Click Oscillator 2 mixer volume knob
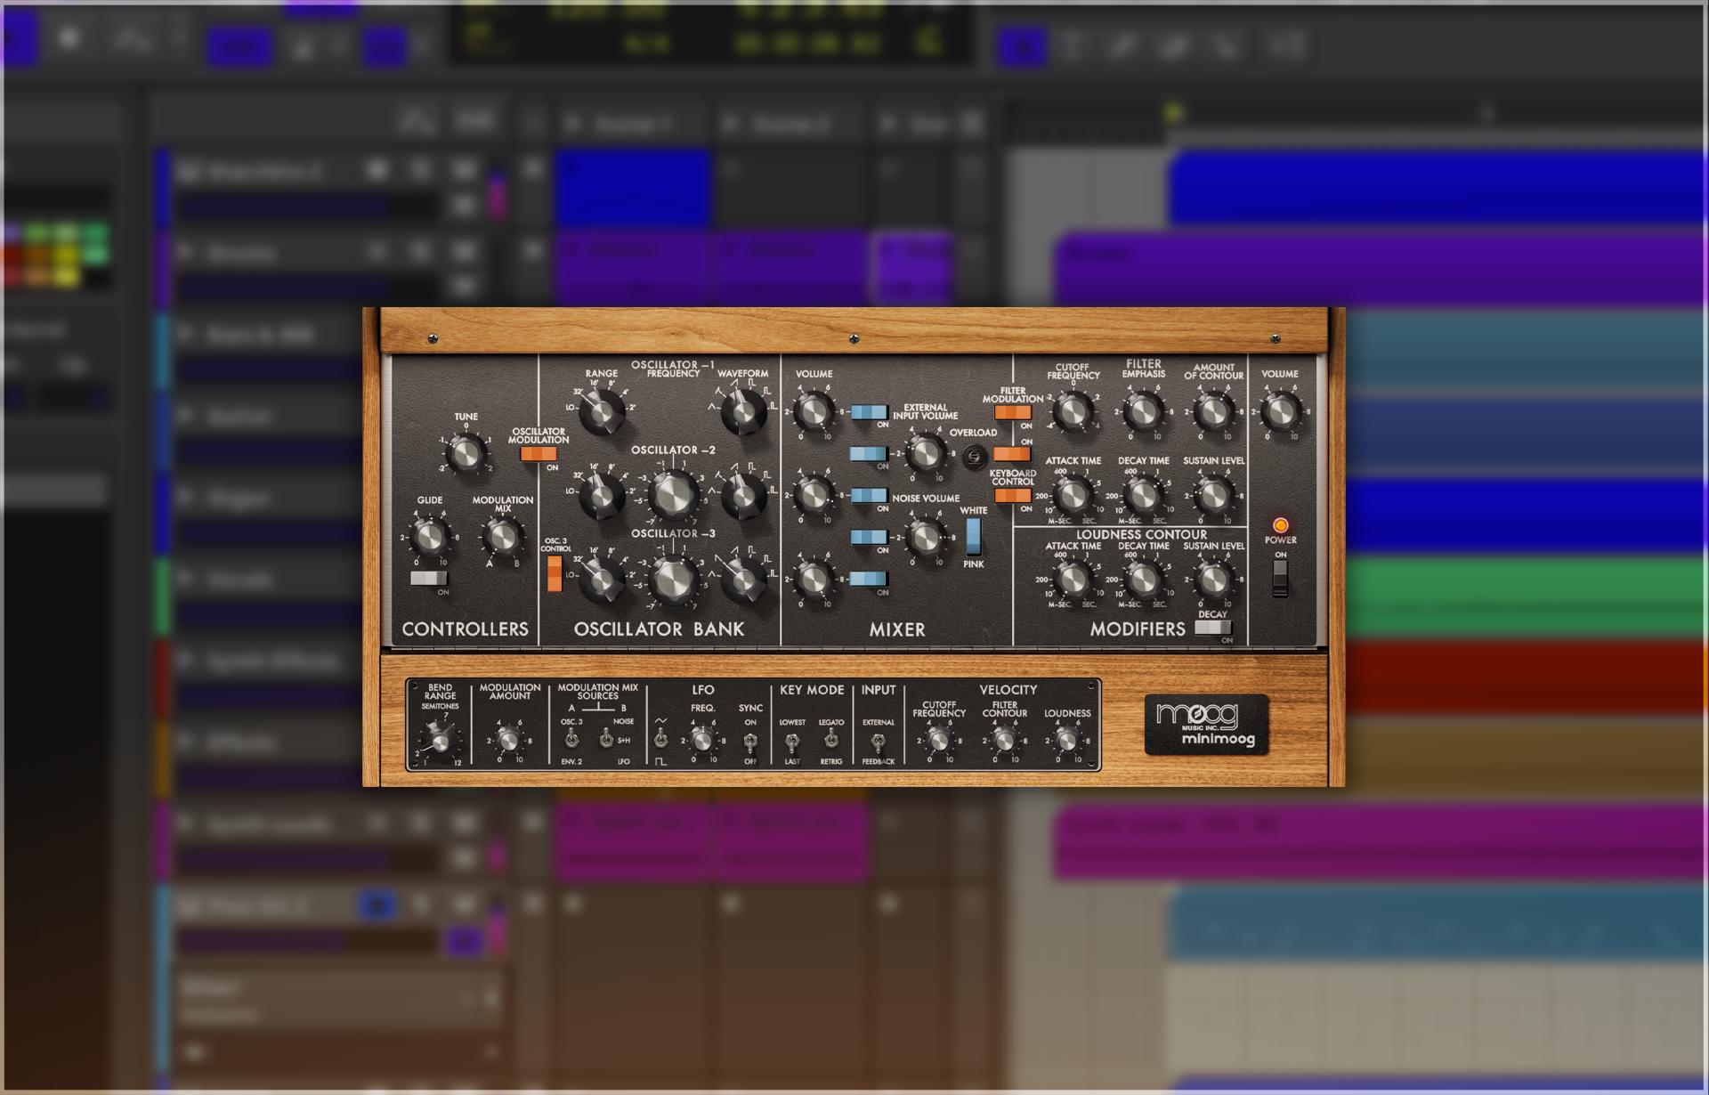This screenshot has height=1095, width=1709. pos(813,495)
